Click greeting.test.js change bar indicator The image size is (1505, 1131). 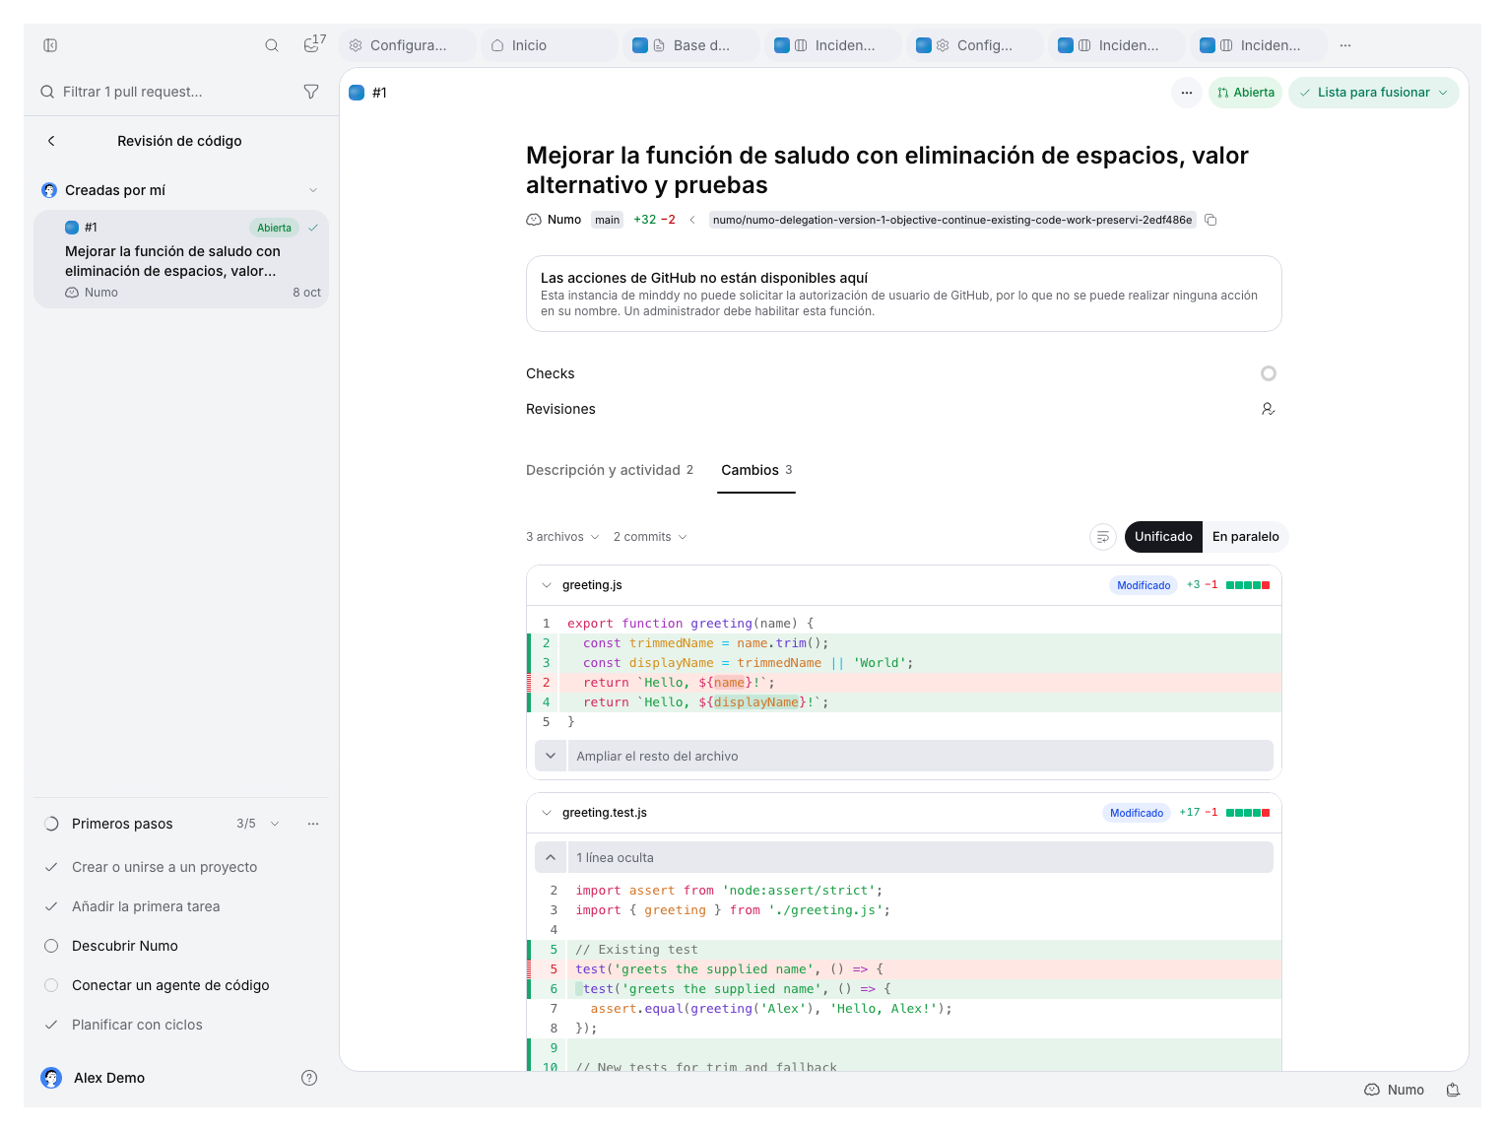1248,813
